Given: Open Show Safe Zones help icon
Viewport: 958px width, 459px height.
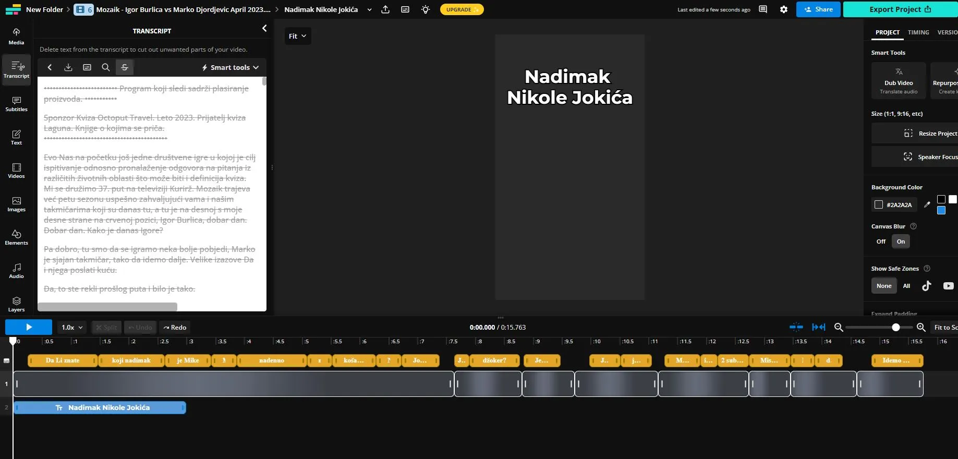Looking at the screenshot, I should click(x=927, y=269).
